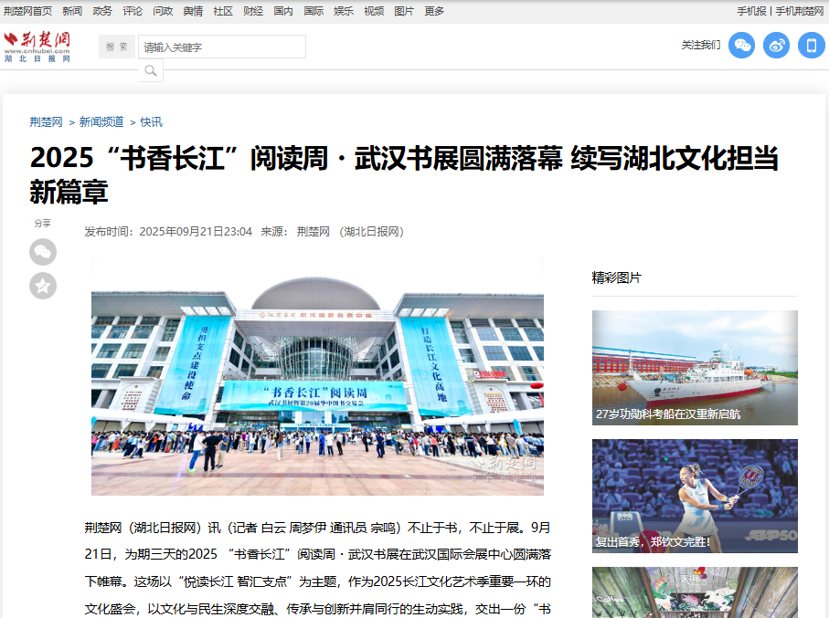Click the star share icon beside article
This screenshot has width=829, height=618.
[43, 286]
